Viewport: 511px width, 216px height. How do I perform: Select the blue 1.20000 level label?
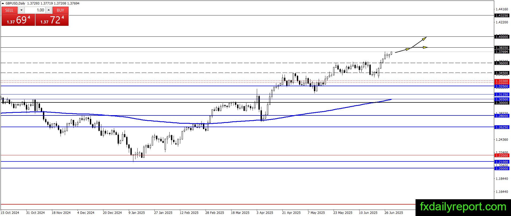502,168
